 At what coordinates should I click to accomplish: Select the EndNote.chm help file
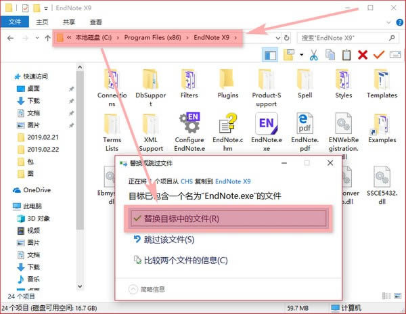228,133
